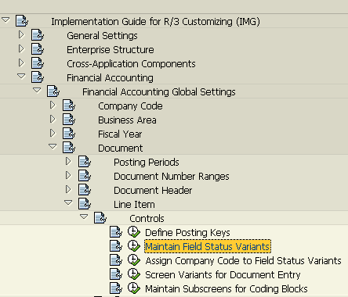Screen dimensions: 348x297
Task: Select Line Item label
Action: (x=134, y=205)
